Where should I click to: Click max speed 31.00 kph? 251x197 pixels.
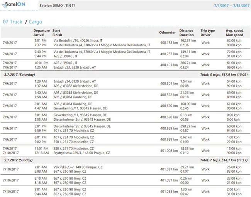pyautogui.click(x=234, y=194)
